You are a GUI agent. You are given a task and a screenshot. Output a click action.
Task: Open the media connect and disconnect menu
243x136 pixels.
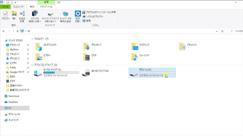[x=35, y=17]
